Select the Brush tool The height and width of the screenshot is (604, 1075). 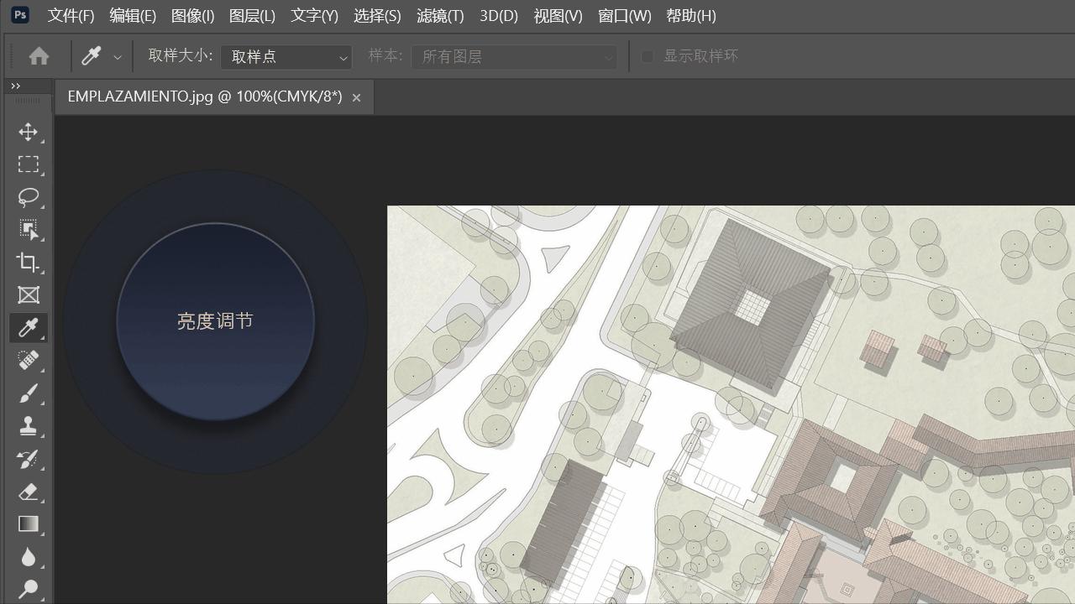pyautogui.click(x=28, y=393)
